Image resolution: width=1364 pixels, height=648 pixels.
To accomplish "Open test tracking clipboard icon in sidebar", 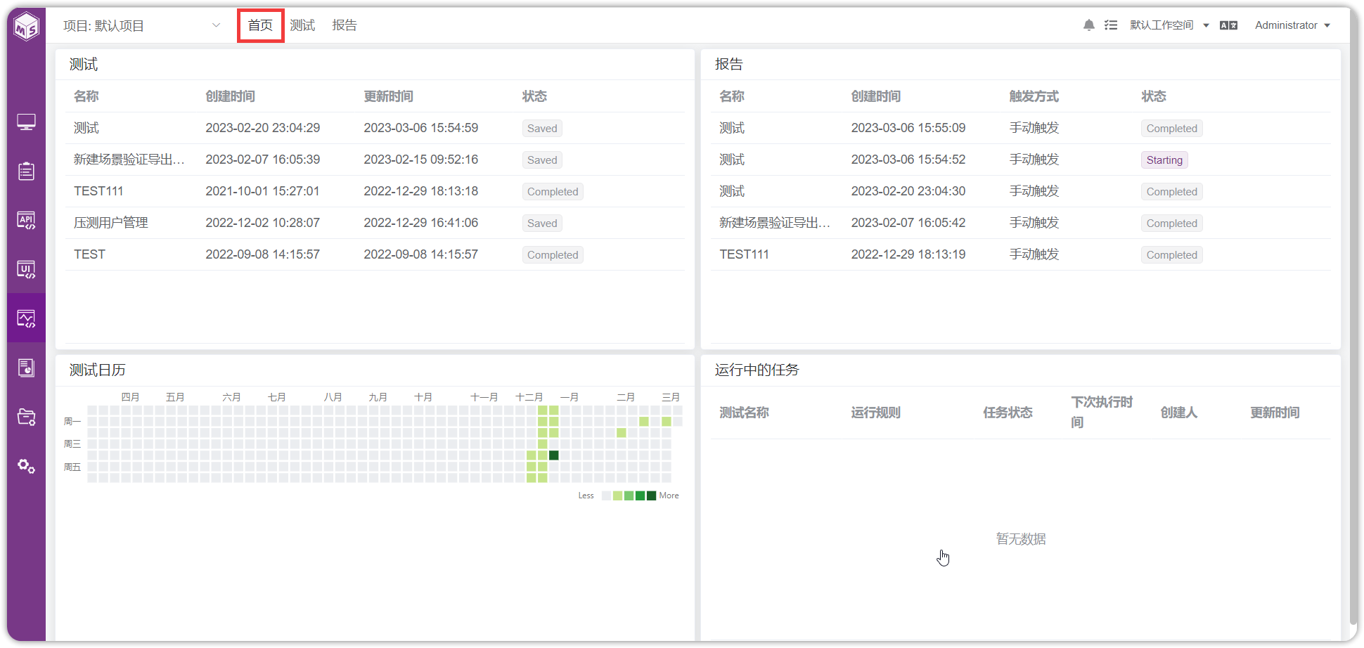I will [27, 171].
